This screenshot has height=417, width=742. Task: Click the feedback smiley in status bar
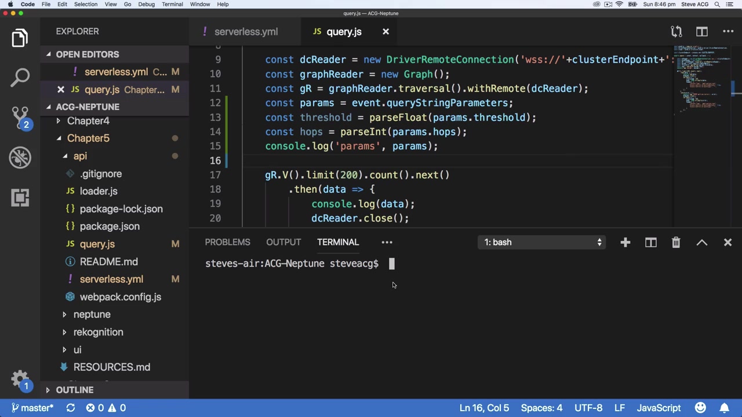[x=700, y=408]
